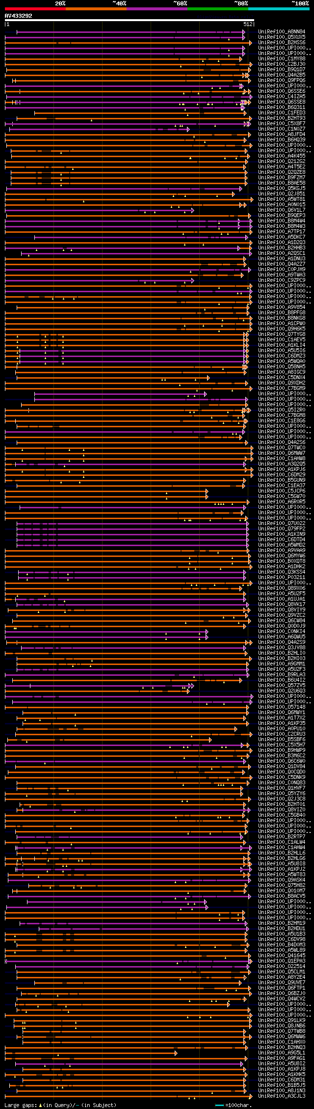
Task: Click label UniRef100_C0PJH9
Action: coord(282,269)
